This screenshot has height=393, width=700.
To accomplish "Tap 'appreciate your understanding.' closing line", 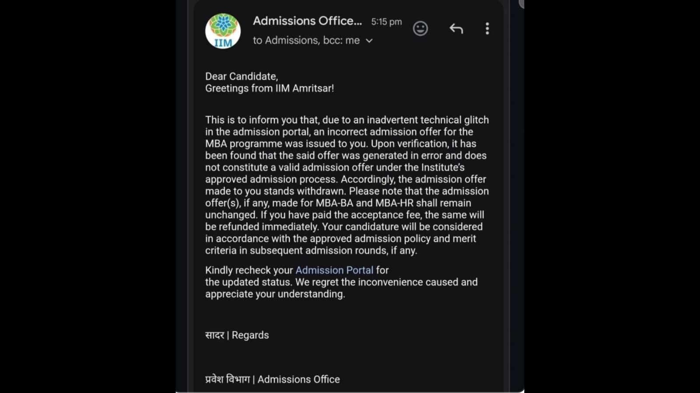I will [x=275, y=294].
